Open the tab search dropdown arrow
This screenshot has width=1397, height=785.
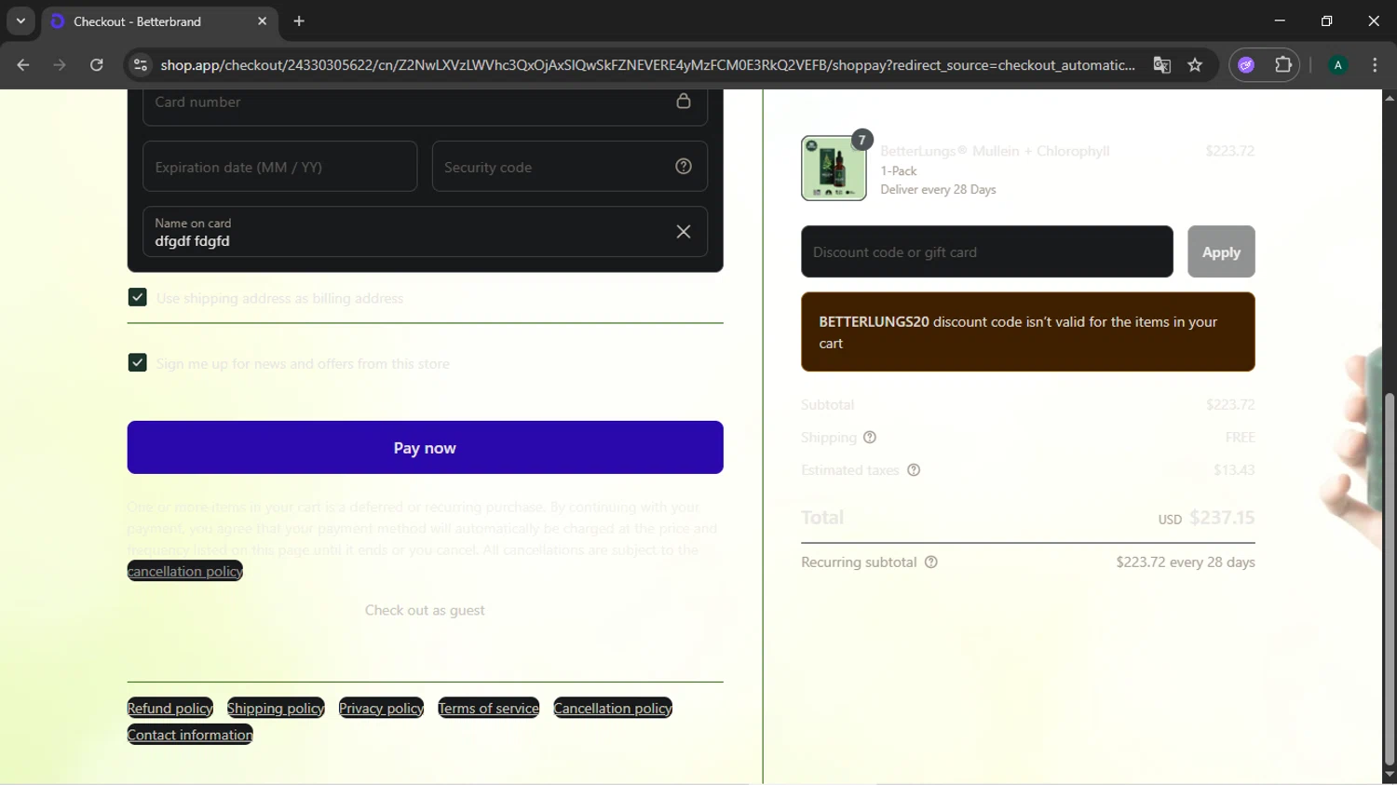click(x=20, y=20)
